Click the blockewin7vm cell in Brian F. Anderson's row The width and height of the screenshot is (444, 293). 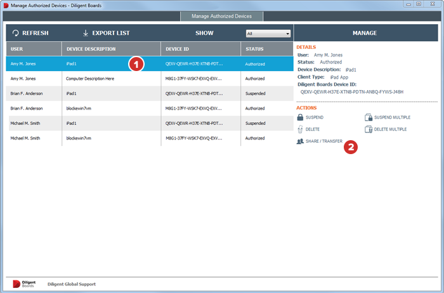pos(79,108)
